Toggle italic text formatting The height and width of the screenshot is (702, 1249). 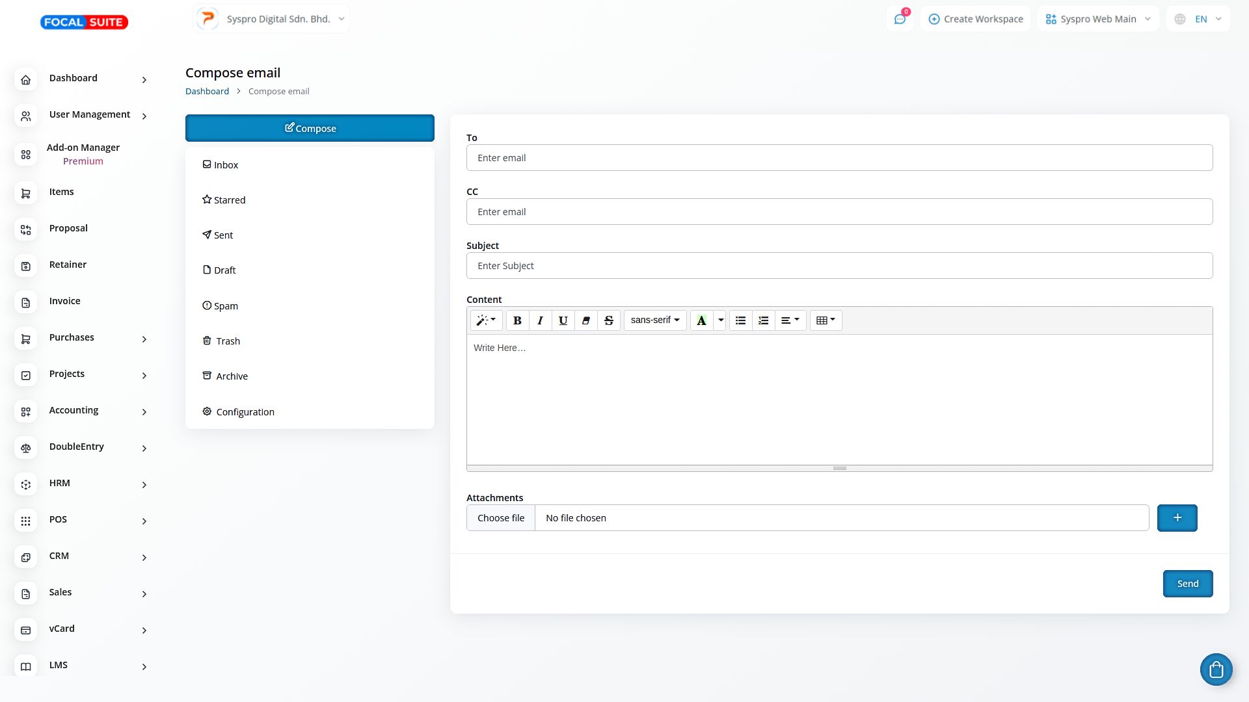(x=540, y=320)
